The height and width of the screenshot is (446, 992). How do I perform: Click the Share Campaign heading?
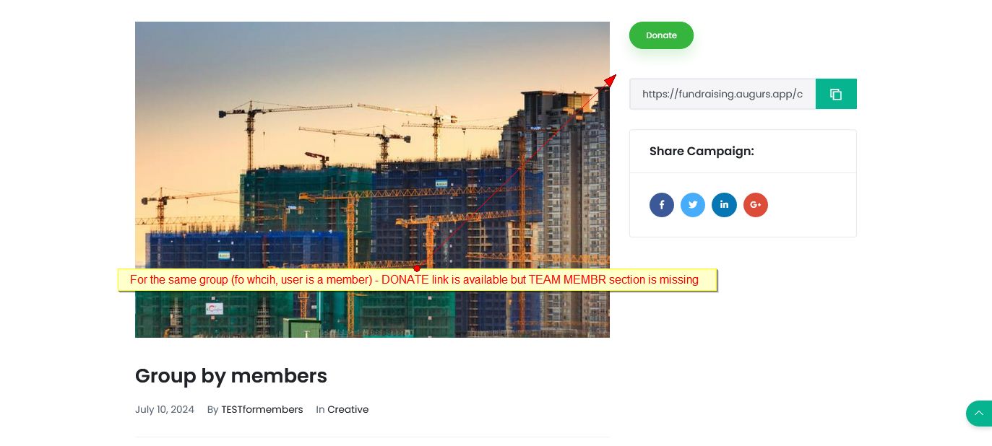[702, 151]
